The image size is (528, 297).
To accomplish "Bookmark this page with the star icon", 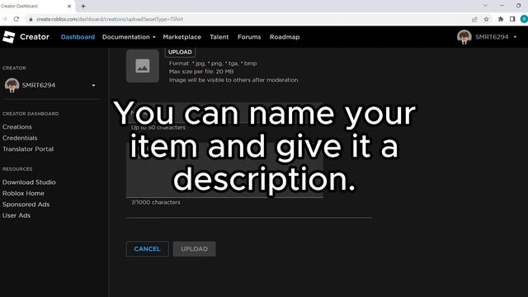I will (486, 19).
